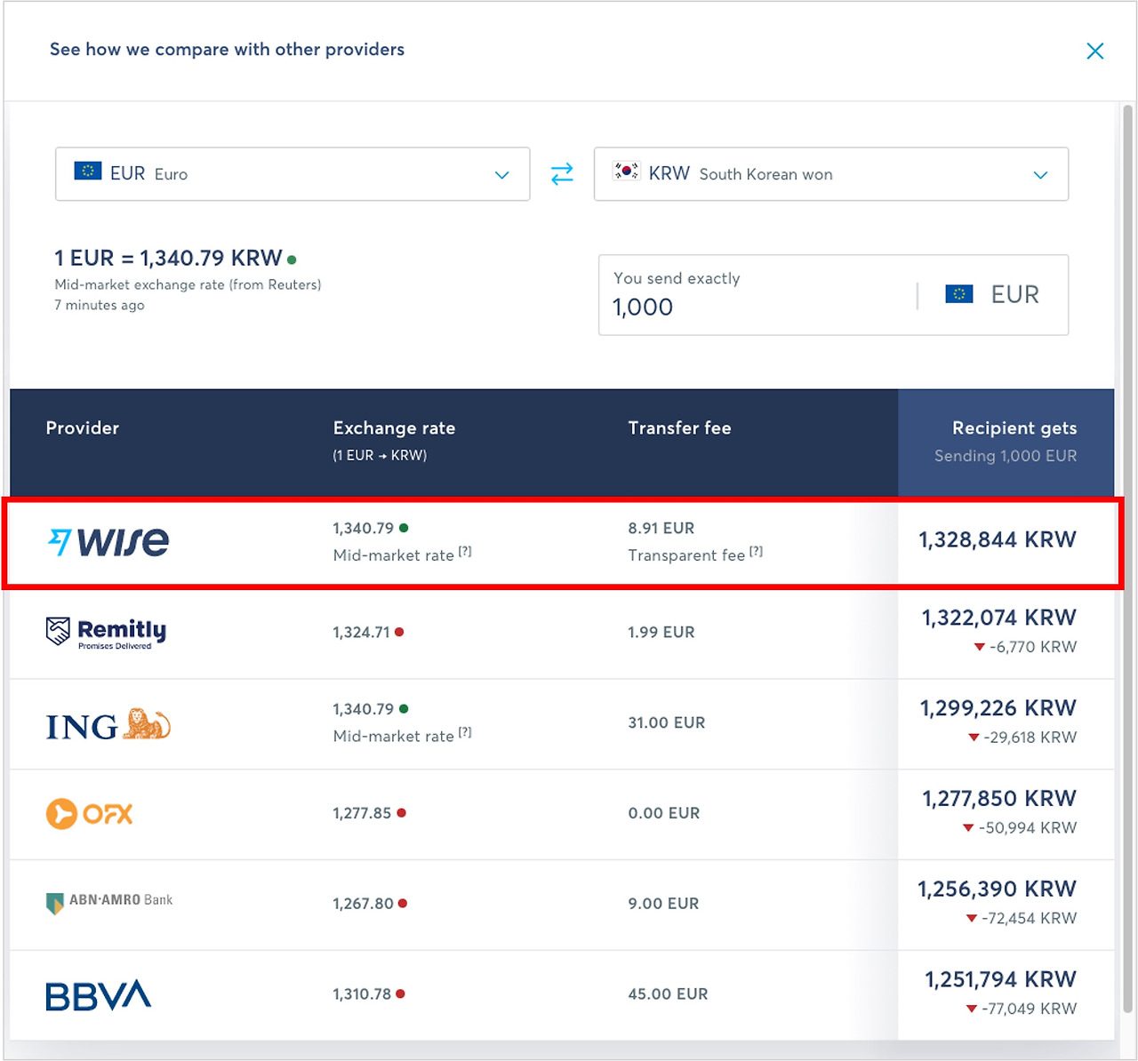Click the 1,251,794 KRW BBVA amount
Viewport: 1138px width, 1061px height.
pos(1001,980)
